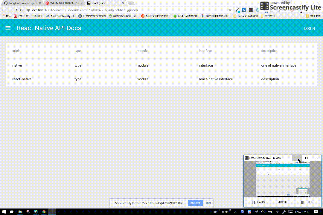The width and height of the screenshot is (323, 215).
Task: Open the Android Weekly bookmark
Action: 60,16
